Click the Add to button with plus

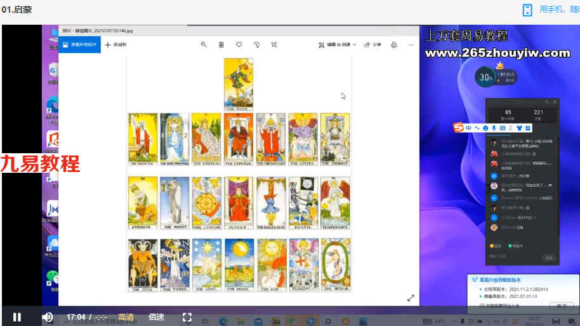click(115, 44)
